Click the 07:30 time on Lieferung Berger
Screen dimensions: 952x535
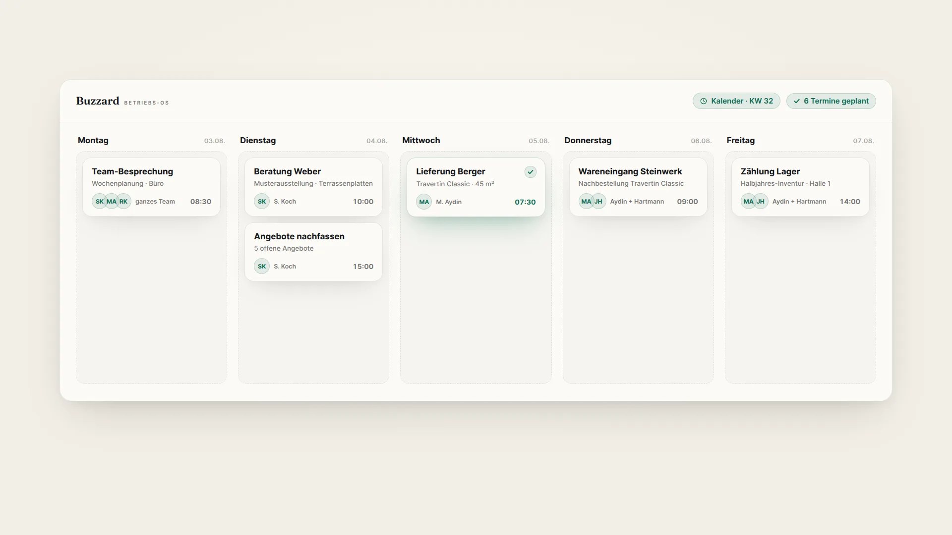coord(525,202)
